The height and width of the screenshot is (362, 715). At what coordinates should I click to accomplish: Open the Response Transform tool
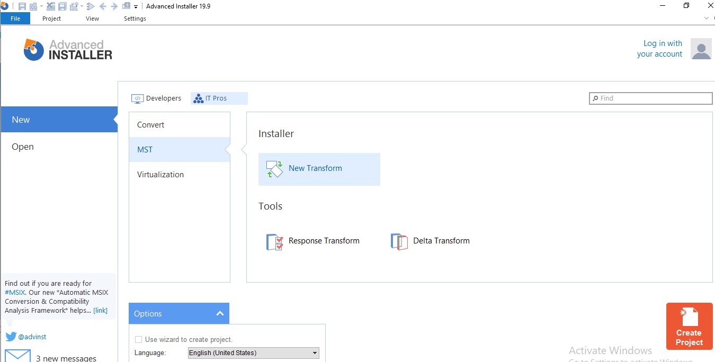pos(324,241)
